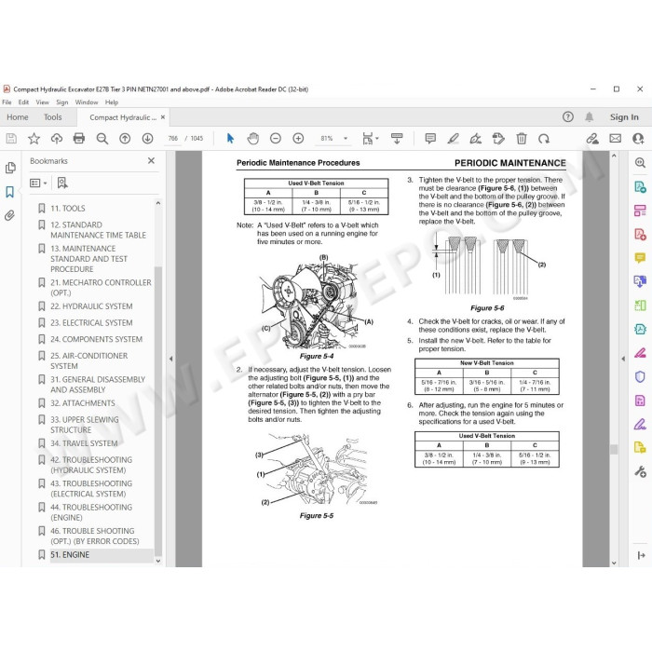Screen dimensions: 652x652
Task: Click the document vertical scrollbar thumb
Action: pyautogui.click(x=614, y=449)
